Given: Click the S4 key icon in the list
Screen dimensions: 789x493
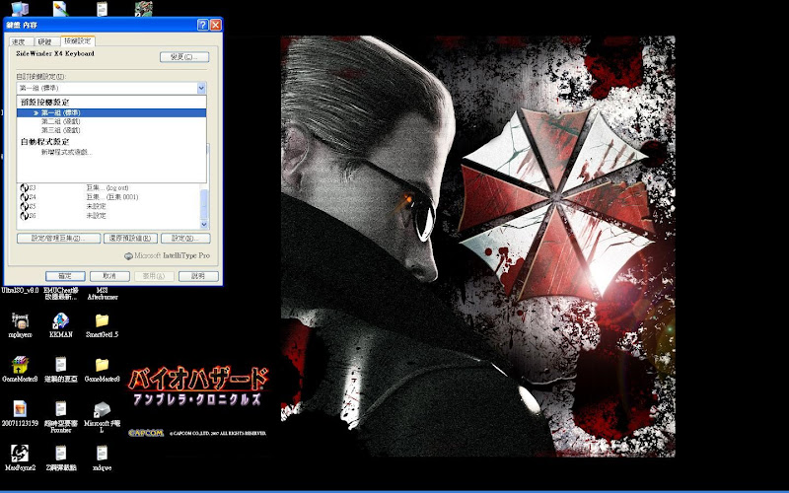Looking at the screenshot, I should (24, 197).
